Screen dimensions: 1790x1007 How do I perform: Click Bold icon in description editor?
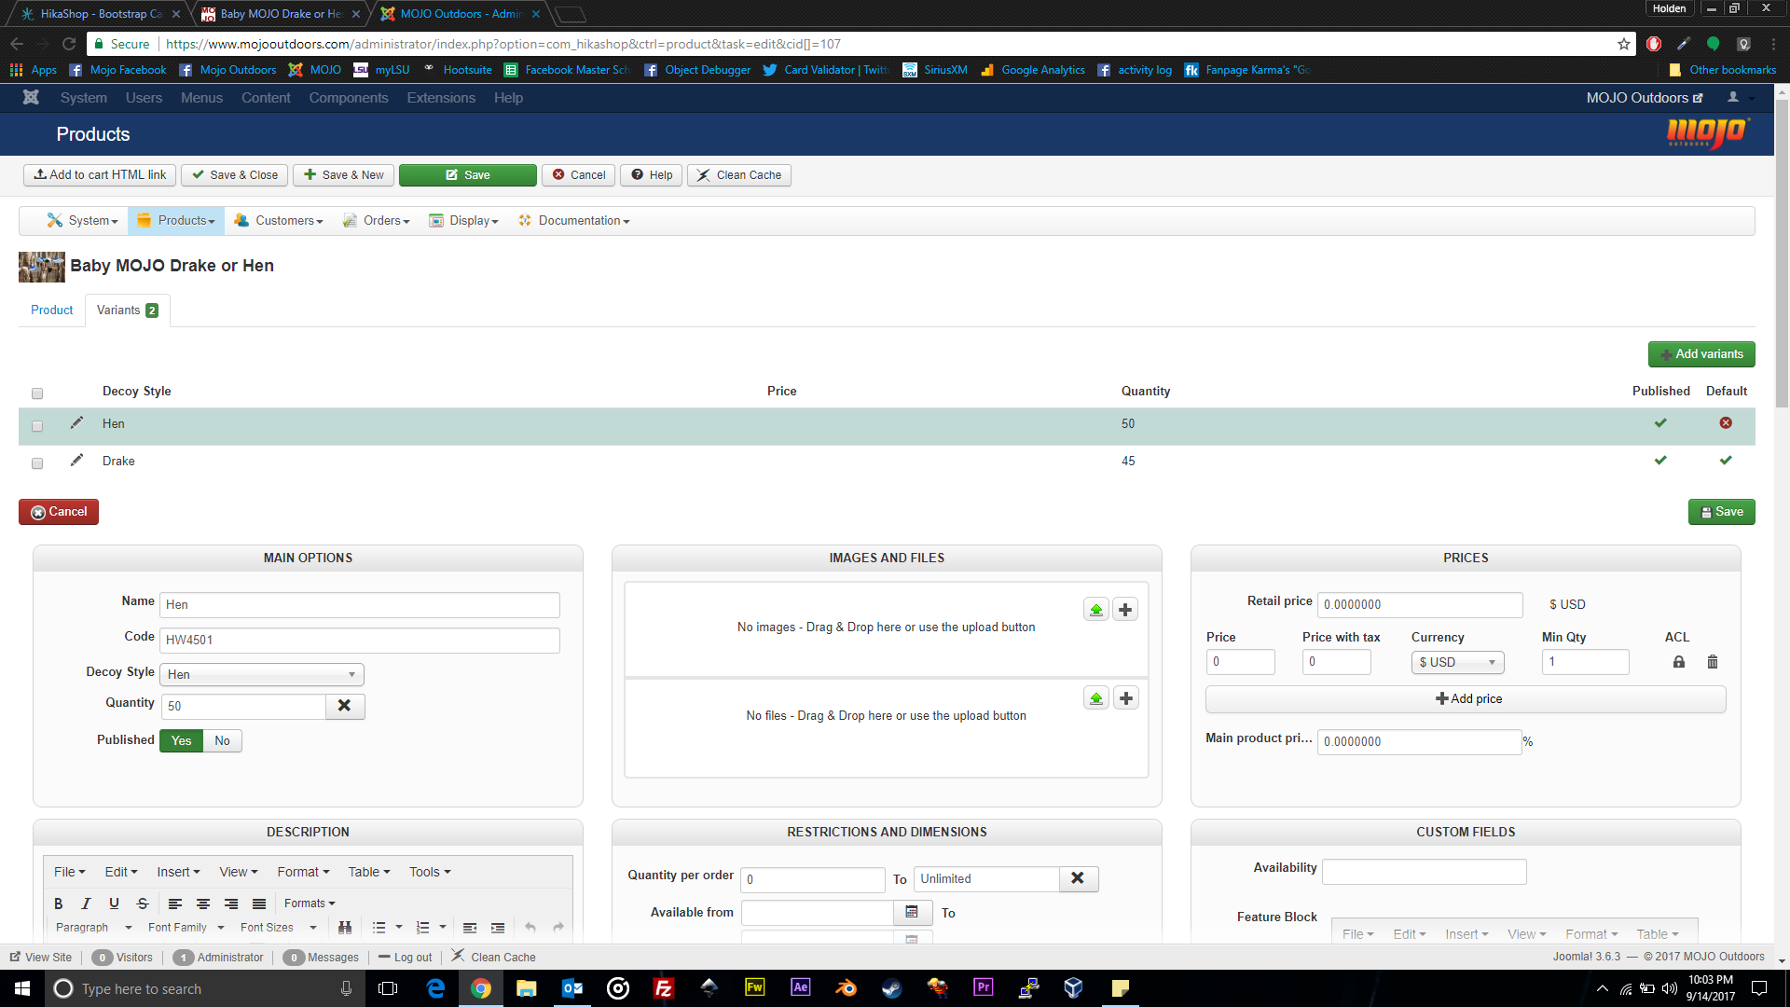(x=59, y=903)
